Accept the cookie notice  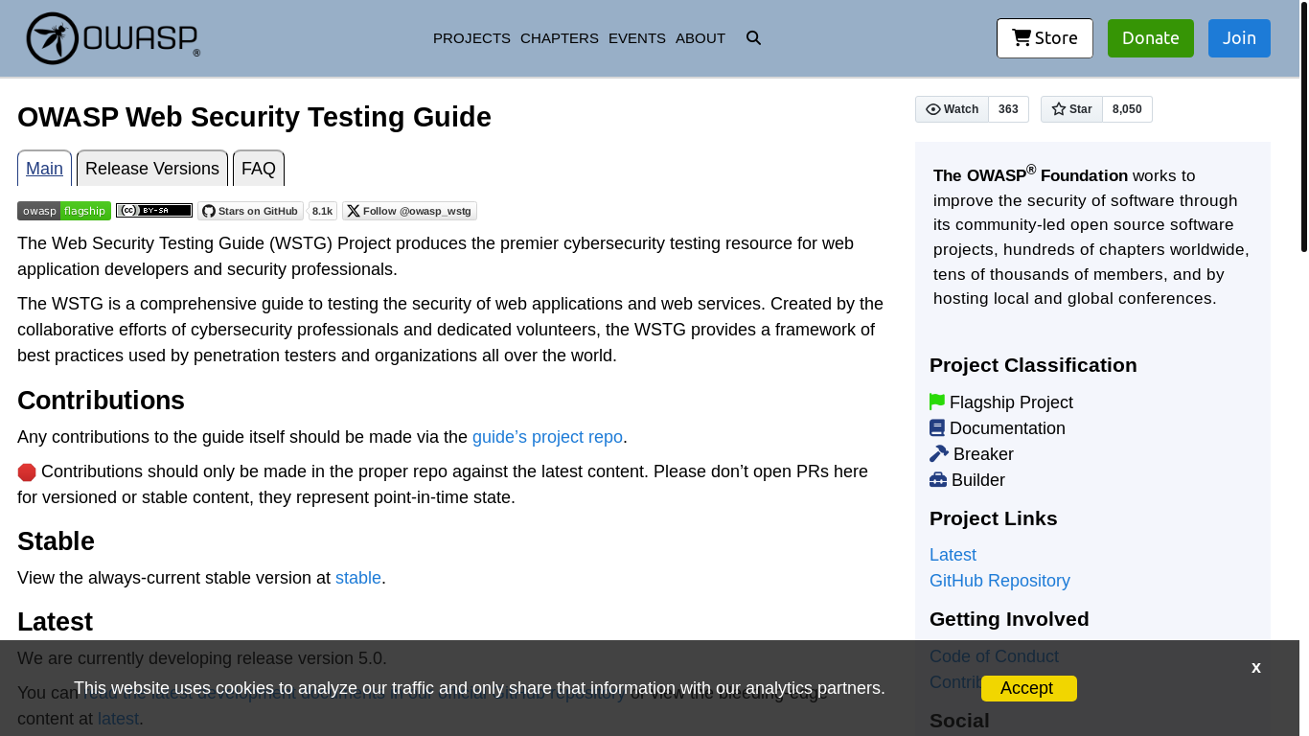coord(1029,688)
